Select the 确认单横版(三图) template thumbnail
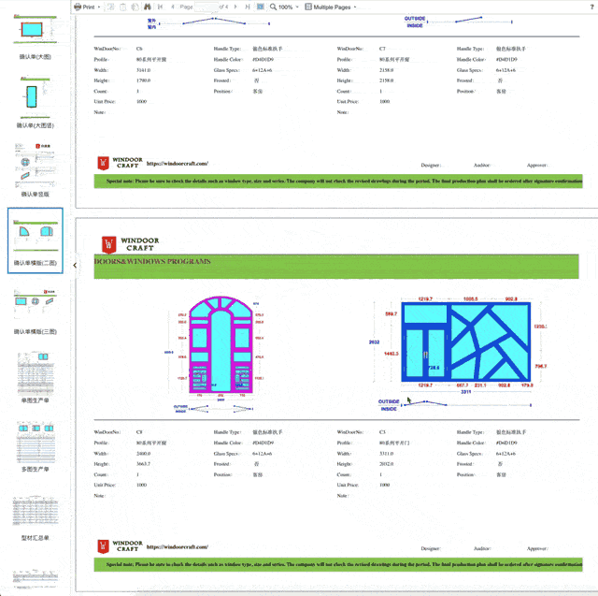Viewport: 598px width, 596px height. [x=36, y=312]
